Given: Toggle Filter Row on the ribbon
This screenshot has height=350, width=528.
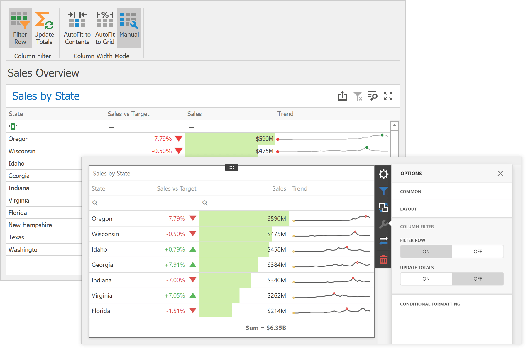Looking at the screenshot, I should [20, 28].
